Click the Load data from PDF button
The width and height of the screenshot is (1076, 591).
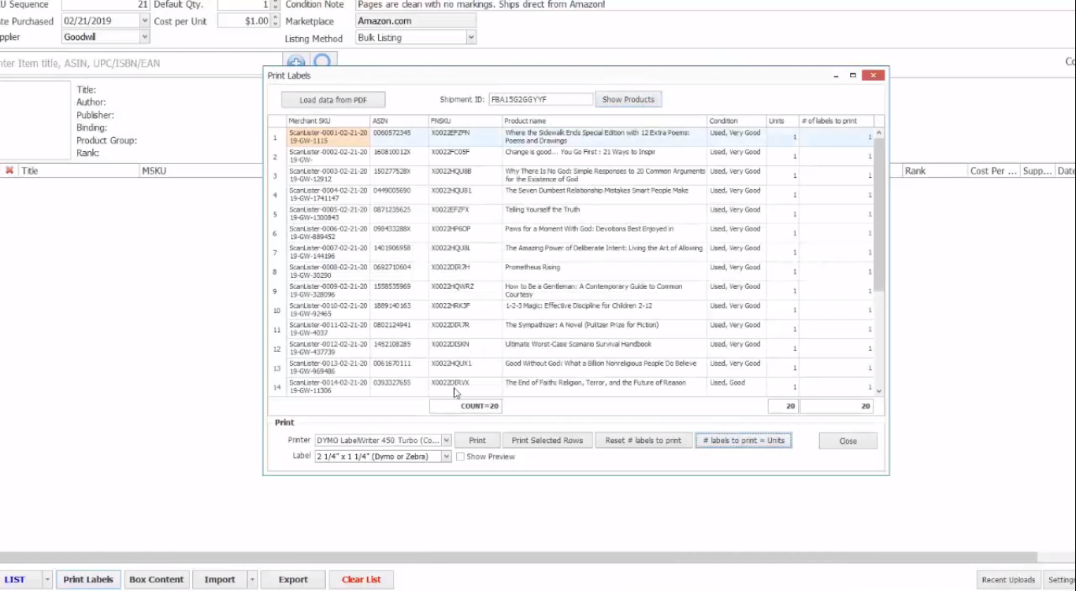coord(333,100)
